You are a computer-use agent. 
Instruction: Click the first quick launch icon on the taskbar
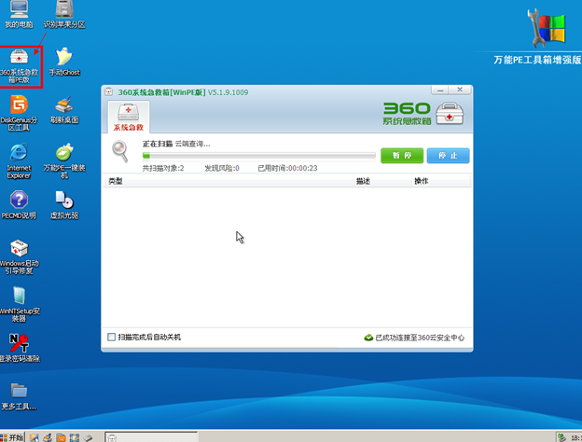(35, 437)
